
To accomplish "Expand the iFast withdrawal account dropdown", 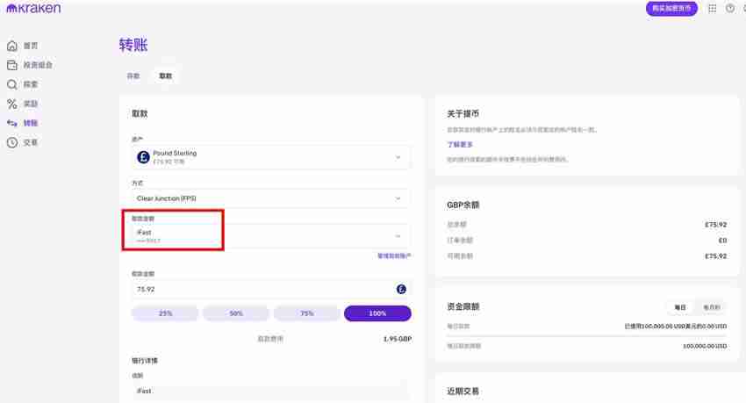I will click(270, 235).
